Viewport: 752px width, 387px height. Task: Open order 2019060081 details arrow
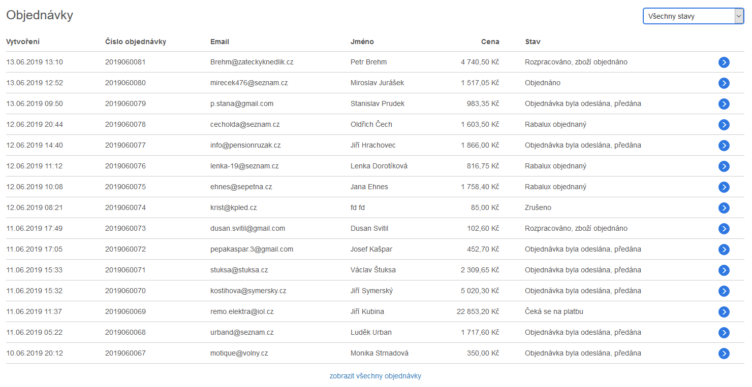click(x=724, y=62)
